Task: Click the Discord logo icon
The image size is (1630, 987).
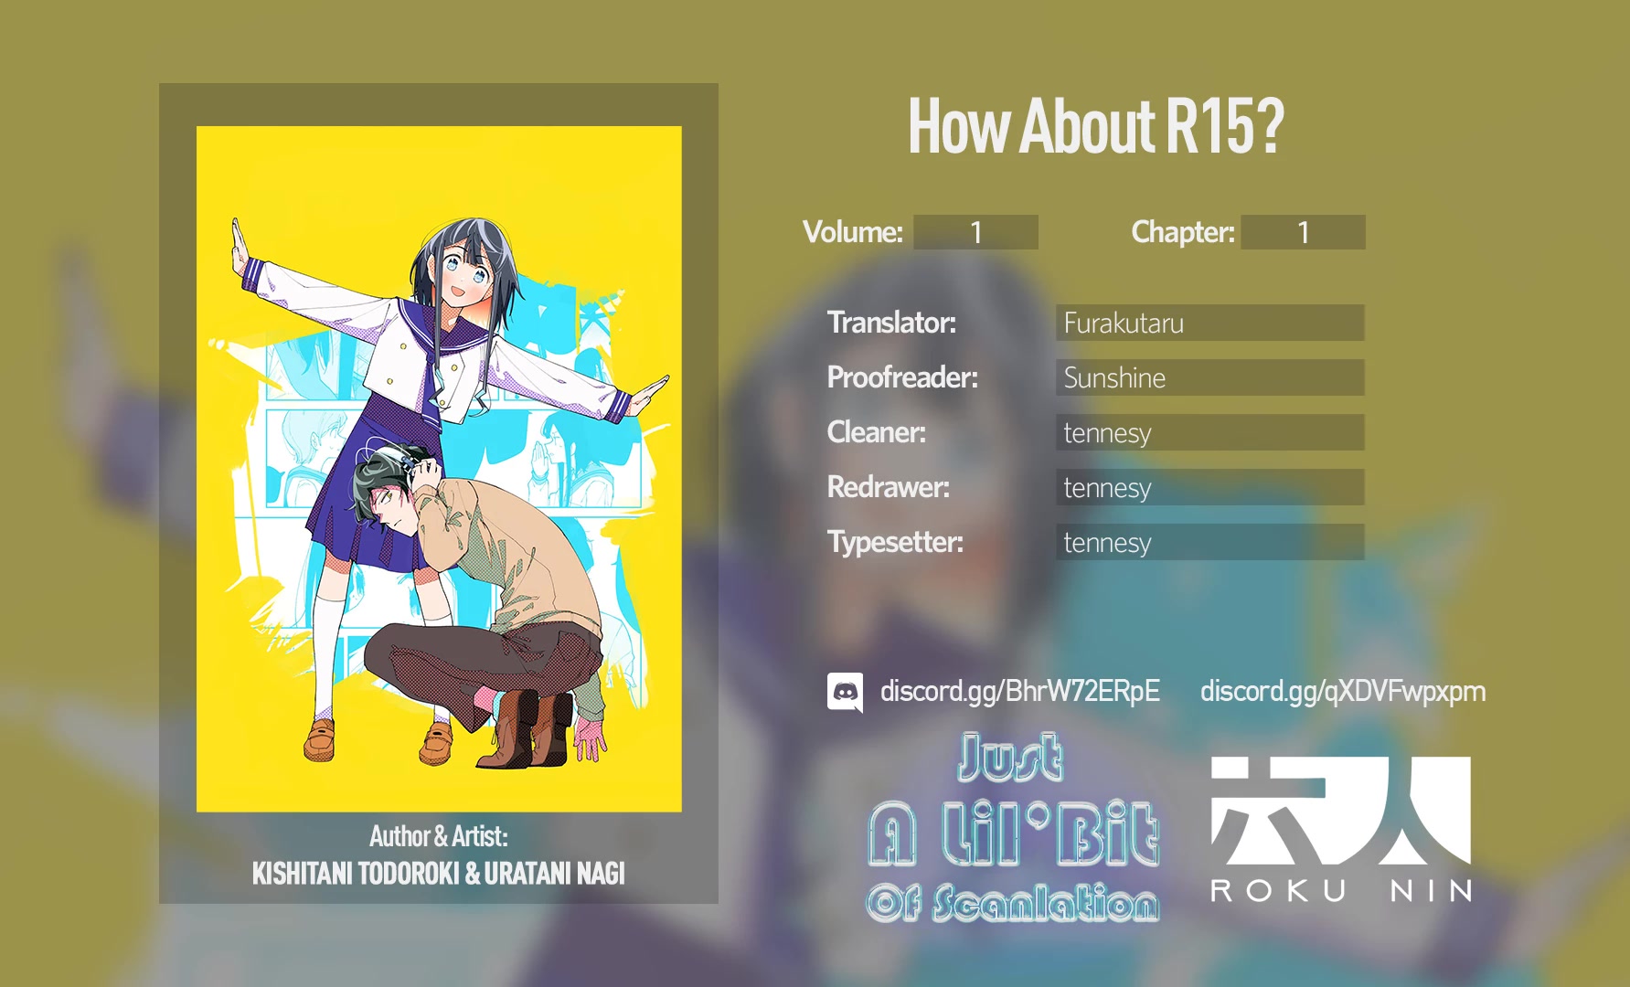Action: (x=846, y=692)
